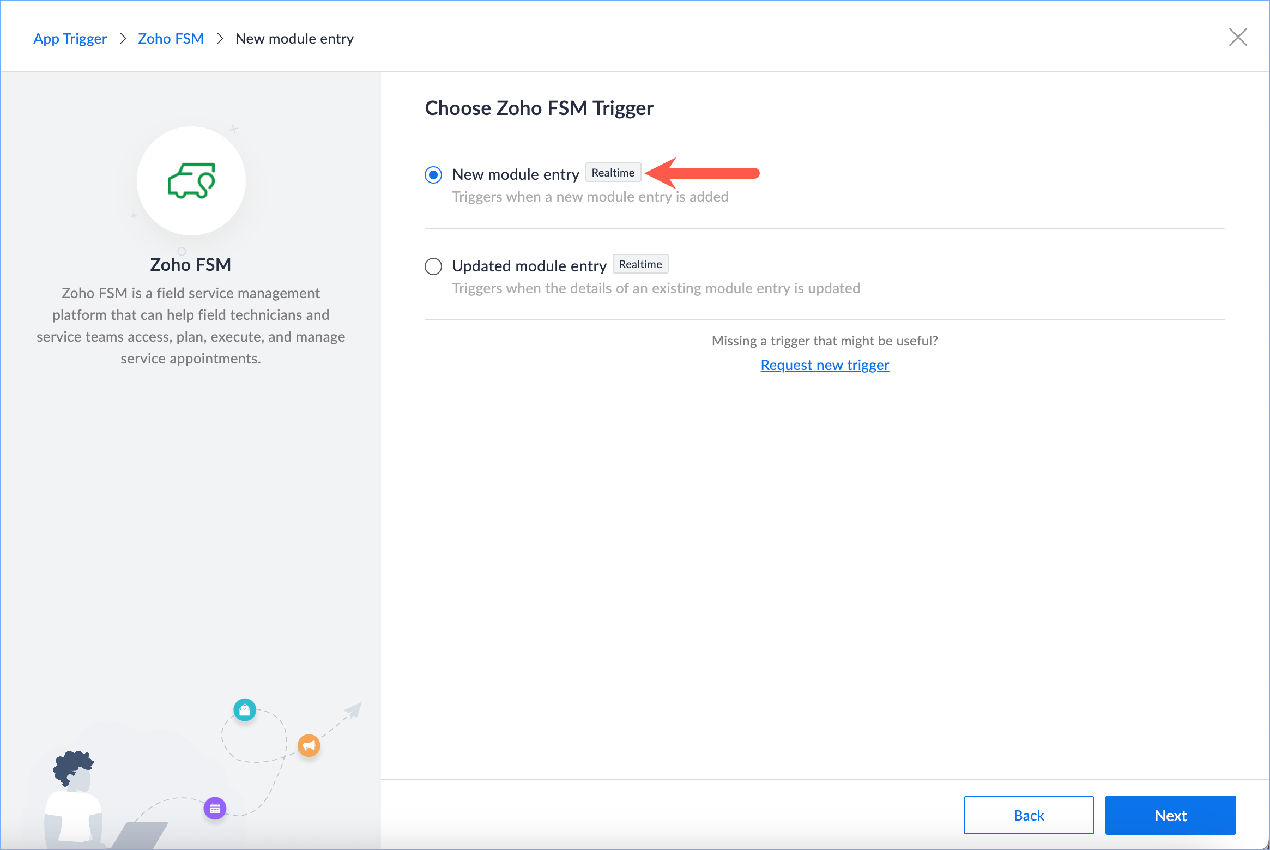
Task: Select the New module entry radio button
Action: 433,175
